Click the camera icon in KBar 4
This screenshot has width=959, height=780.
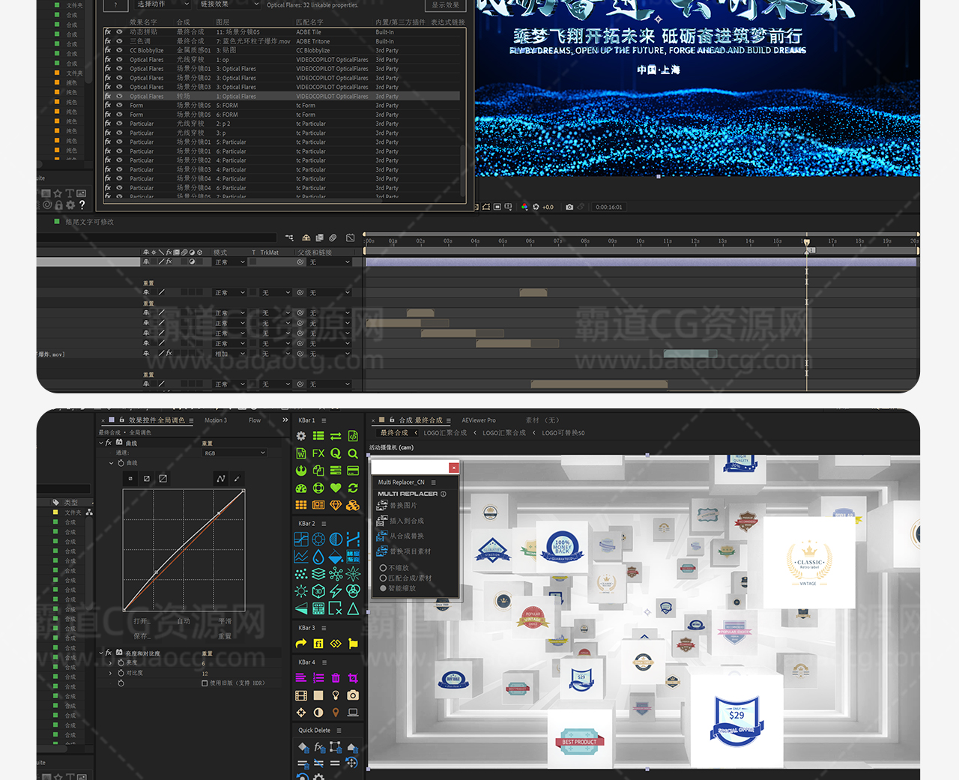pos(353,695)
